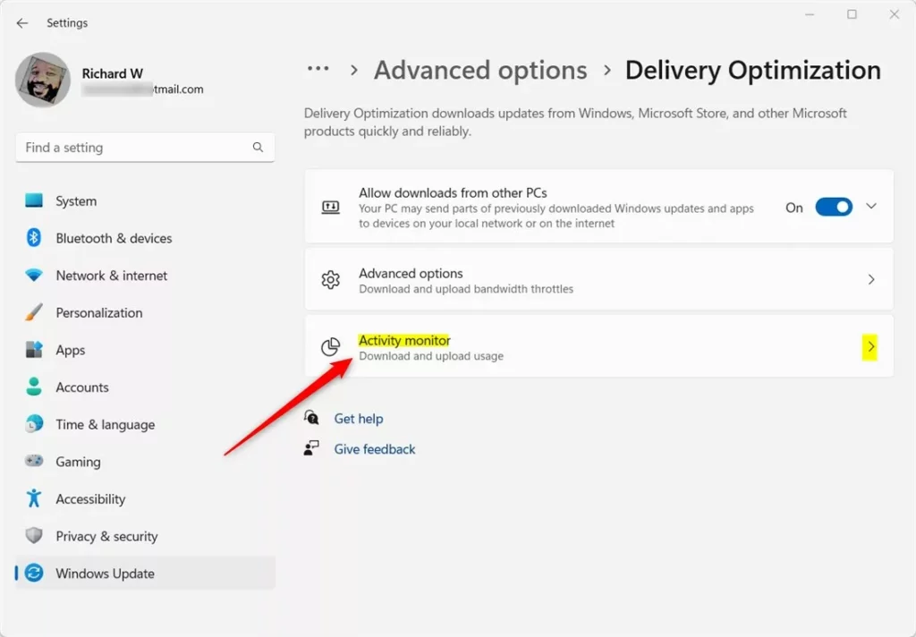
Task: Select the Gaming category
Action: tap(145, 462)
